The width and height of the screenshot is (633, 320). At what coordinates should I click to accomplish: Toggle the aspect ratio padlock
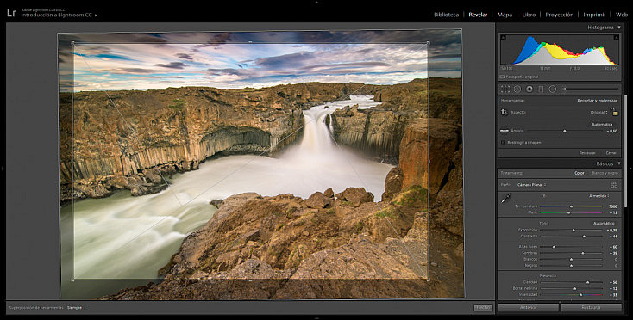614,112
